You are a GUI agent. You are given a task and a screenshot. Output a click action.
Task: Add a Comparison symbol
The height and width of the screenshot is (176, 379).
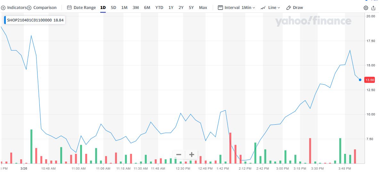point(42,7)
